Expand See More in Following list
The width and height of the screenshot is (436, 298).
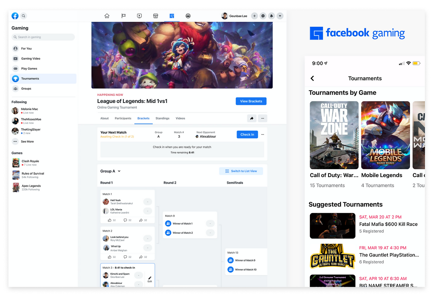click(23, 142)
